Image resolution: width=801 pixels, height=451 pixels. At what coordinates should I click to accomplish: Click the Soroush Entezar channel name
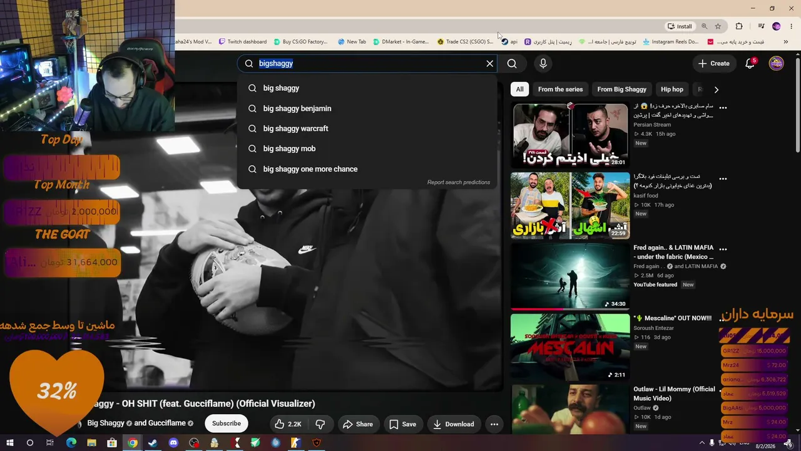click(653, 328)
